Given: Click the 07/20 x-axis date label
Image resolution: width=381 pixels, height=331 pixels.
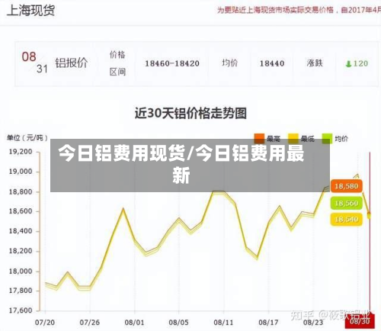Looking at the screenshot, I should 45,323.
